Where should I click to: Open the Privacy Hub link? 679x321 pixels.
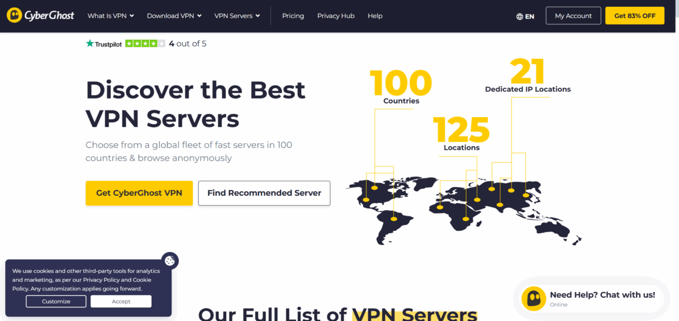pos(336,16)
